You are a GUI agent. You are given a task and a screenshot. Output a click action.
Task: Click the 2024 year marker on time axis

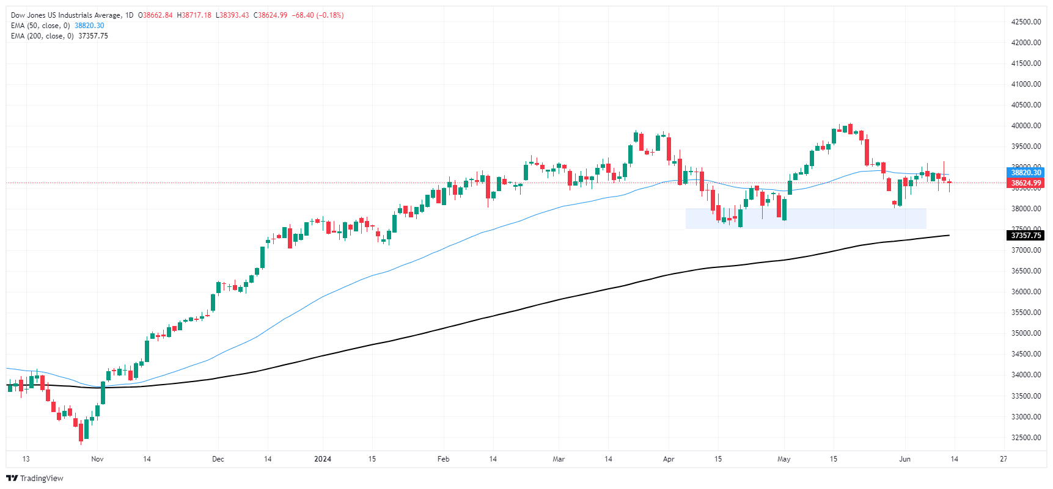pos(323,459)
